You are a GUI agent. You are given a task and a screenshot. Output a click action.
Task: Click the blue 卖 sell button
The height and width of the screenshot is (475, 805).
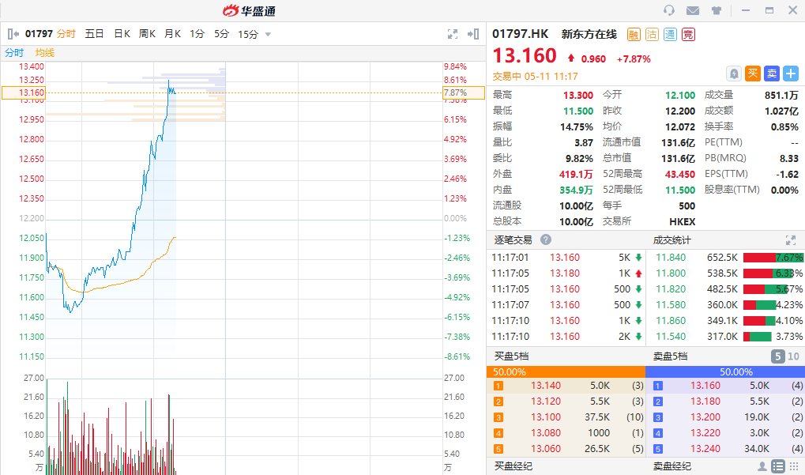[772, 74]
